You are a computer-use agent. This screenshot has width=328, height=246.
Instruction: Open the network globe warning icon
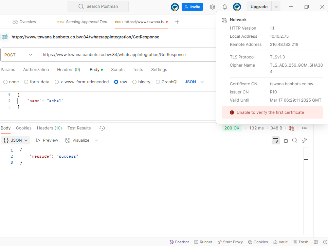tap(291, 128)
